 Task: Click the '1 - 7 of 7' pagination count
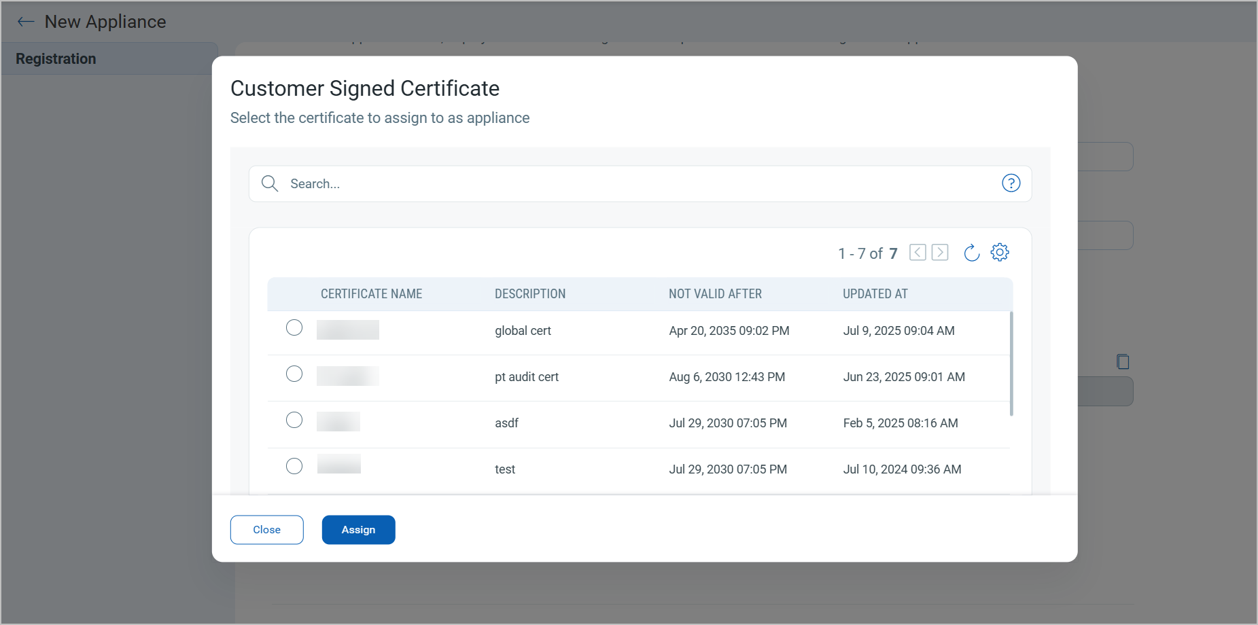868,253
